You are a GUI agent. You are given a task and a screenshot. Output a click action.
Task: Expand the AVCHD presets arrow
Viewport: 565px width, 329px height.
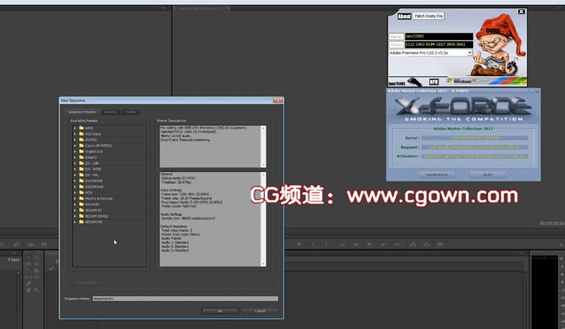[x=75, y=140]
